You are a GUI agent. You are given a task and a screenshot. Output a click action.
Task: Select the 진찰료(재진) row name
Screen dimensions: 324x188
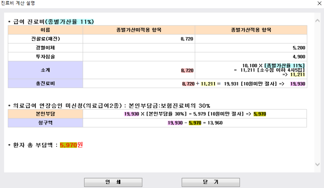[x=45, y=39]
